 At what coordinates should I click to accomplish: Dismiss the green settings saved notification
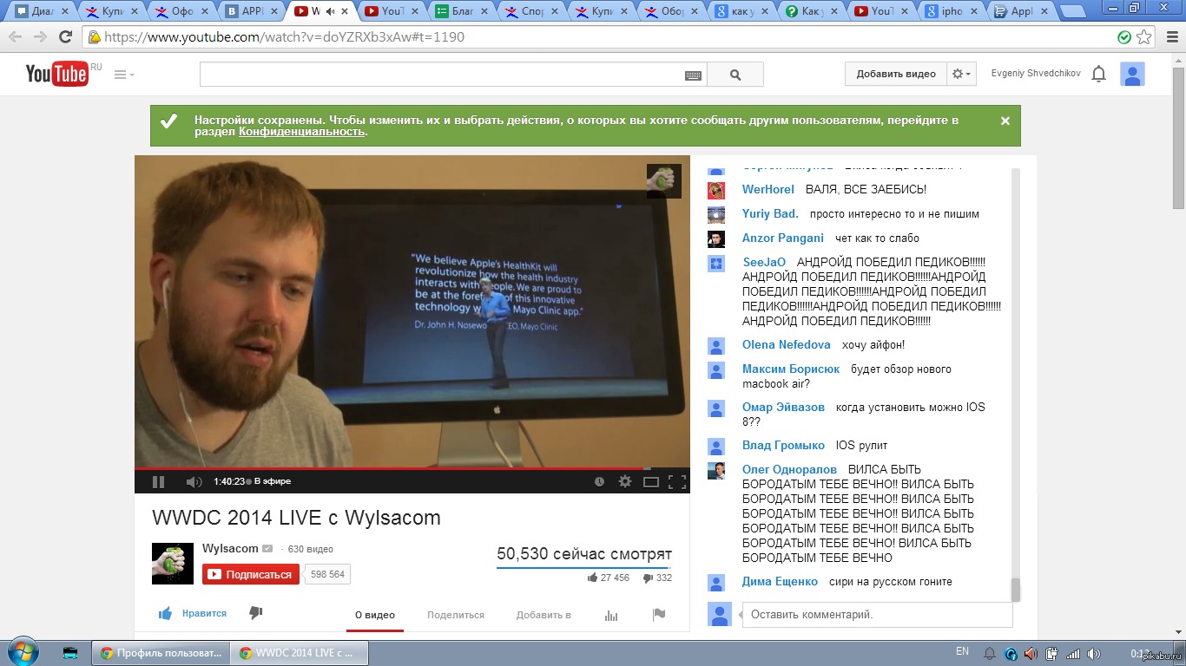pyautogui.click(x=1005, y=121)
